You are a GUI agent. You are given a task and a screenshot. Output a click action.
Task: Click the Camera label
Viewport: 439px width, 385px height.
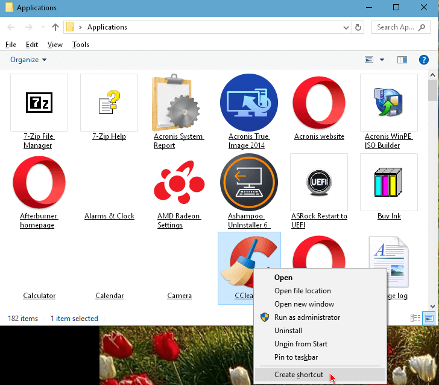click(180, 296)
